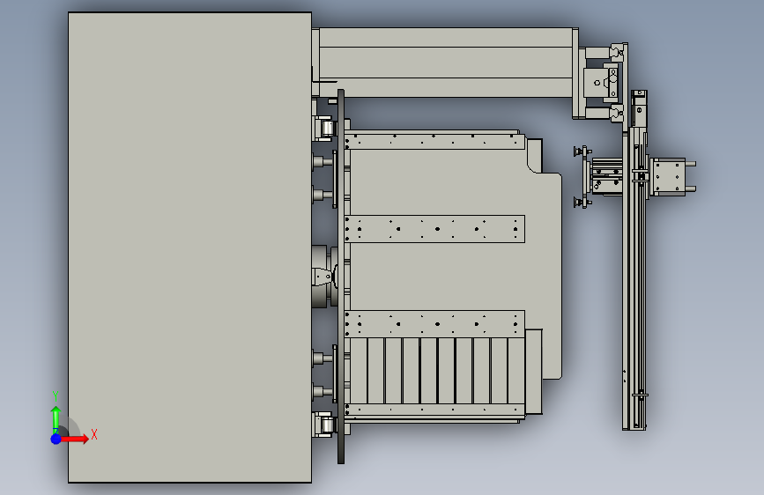Select the ribbed panel with vertical slats
The height and width of the screenshot is (495, 764).
[x=437, y=371]
